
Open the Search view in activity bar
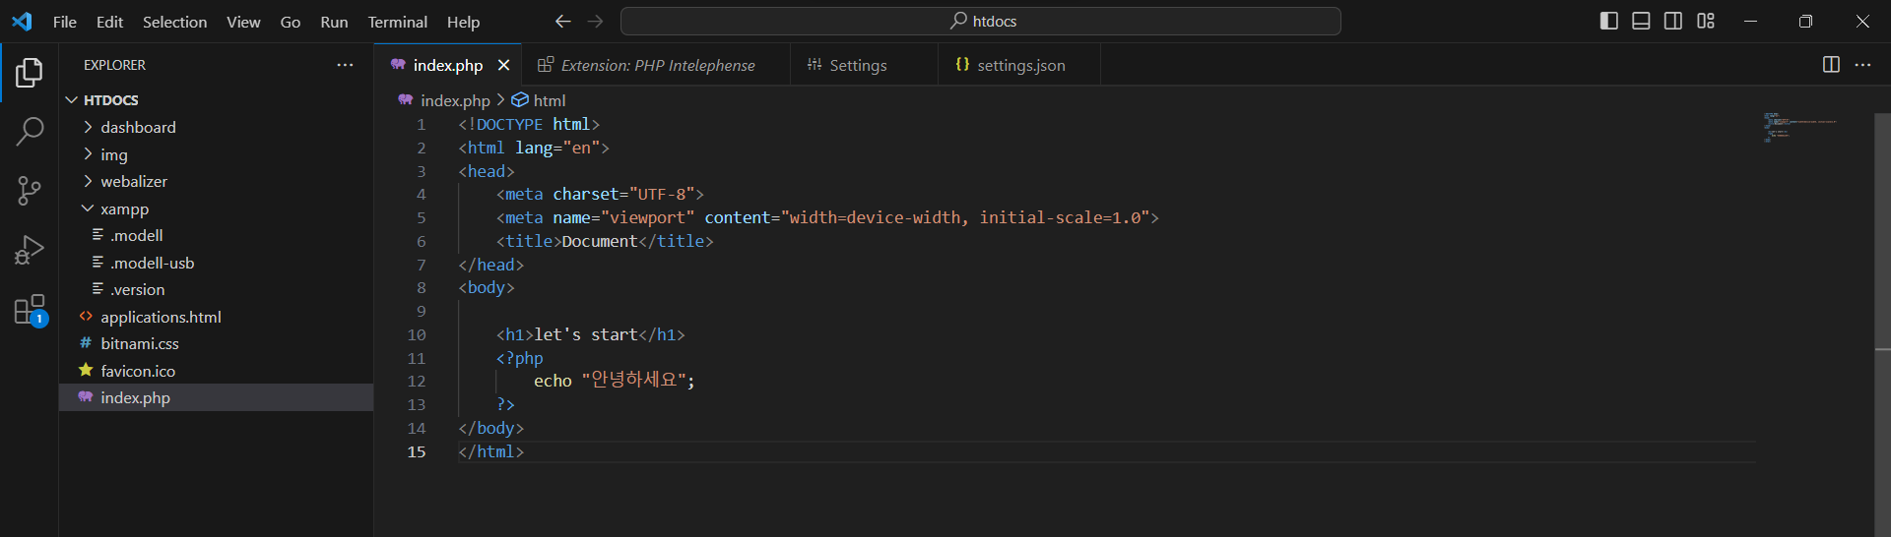click(30, 131)
